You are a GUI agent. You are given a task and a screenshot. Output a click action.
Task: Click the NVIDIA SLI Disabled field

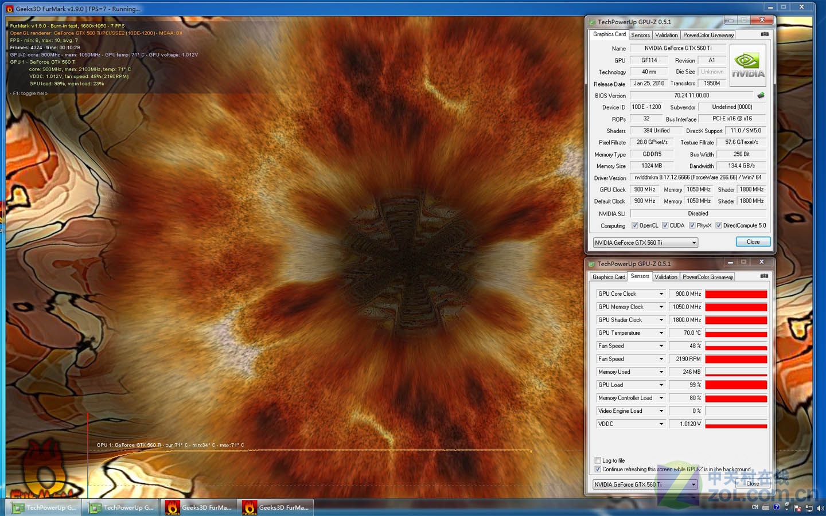[x=698, y=213]
